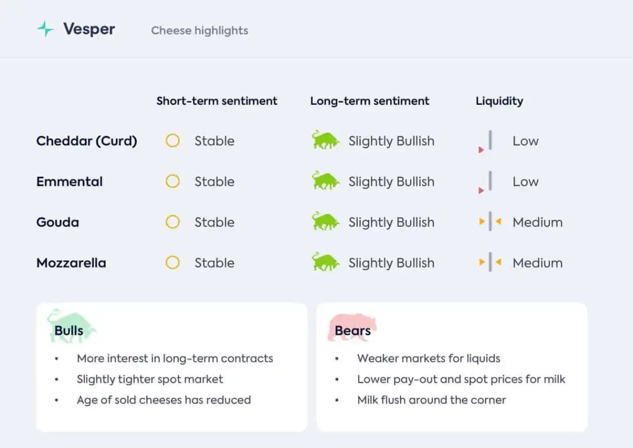
Task: Click the light green bull icon in the Bulls card
Action: point(71,326)
